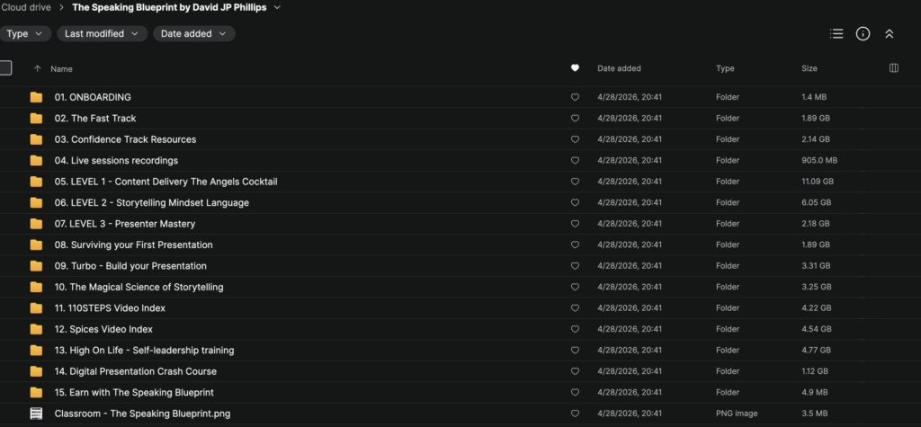Screen dimensions: 921x427
Task: Open 07. LEVEL 3 - Presenter Mastery folder
Action: click(x=125, y=224)
